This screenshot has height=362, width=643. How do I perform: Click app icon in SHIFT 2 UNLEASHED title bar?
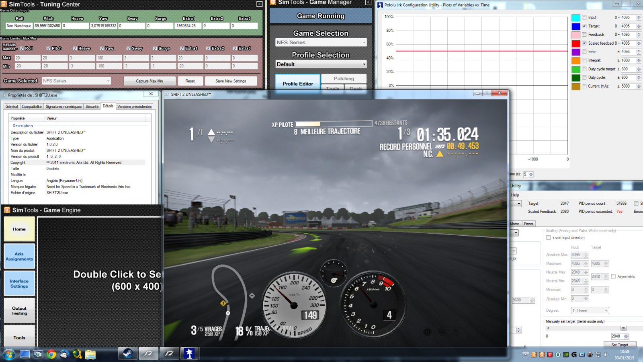167,95
